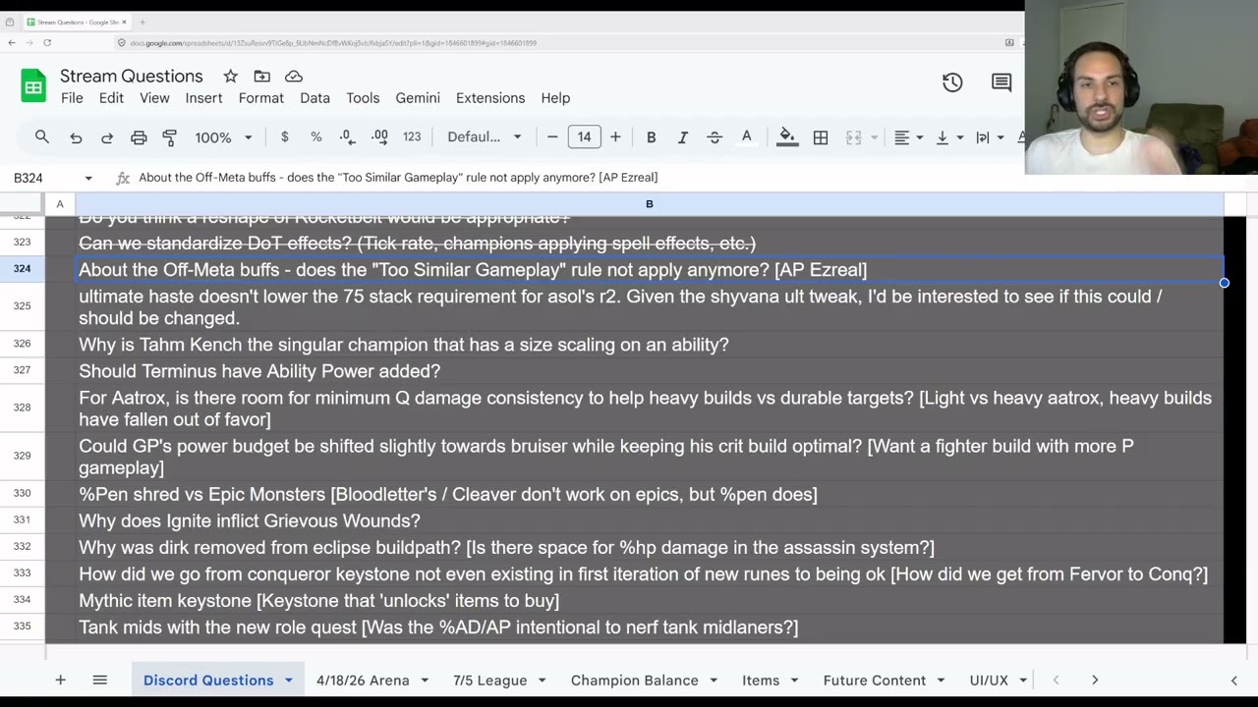Select the cell about Ignite Grievous Wounds
Viewport: 1258px width, 707px height.
(x=649, y=521)
